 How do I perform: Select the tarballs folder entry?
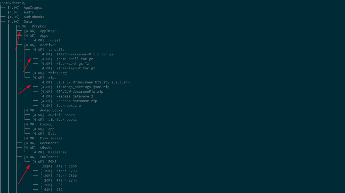click(56, 50)
